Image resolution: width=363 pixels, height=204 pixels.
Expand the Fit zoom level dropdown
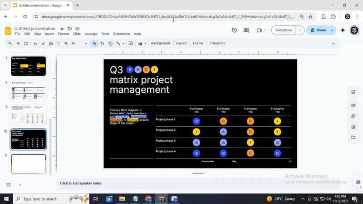pos(86,44)
